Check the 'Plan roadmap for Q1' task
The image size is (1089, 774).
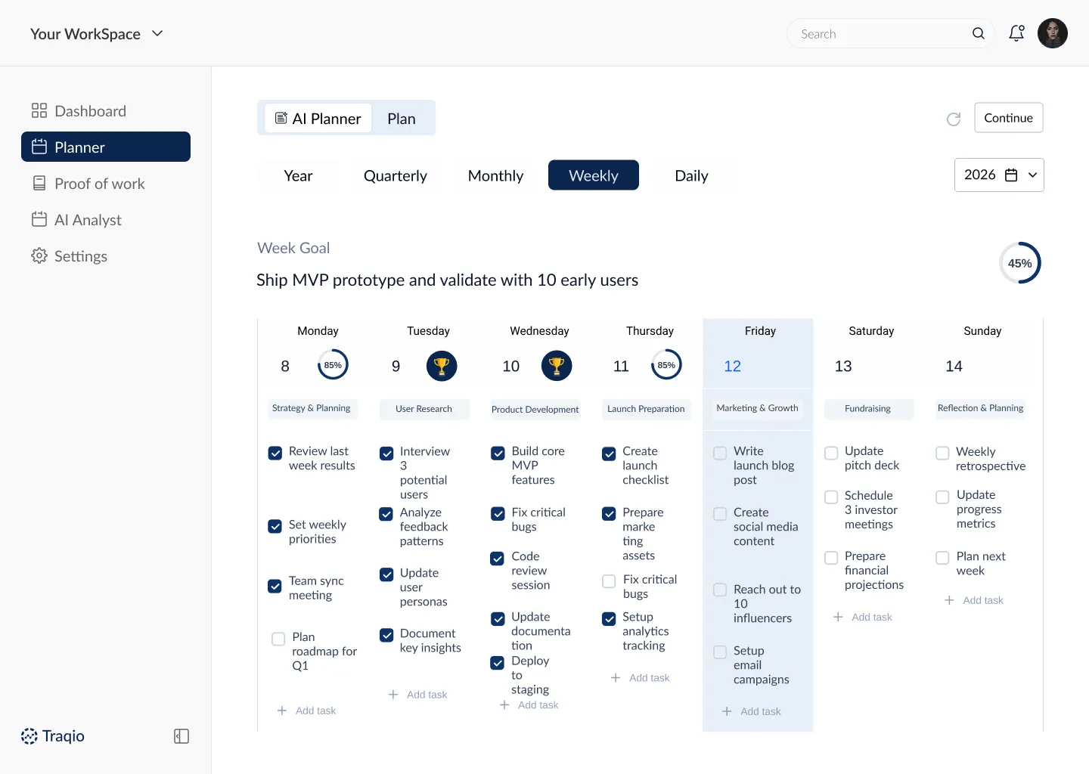point(278,639)
